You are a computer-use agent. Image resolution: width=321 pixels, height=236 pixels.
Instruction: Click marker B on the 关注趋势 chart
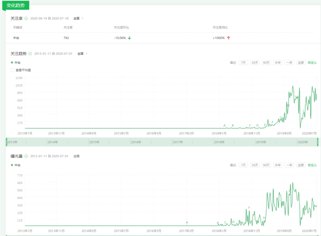click(x=233, y=126)
